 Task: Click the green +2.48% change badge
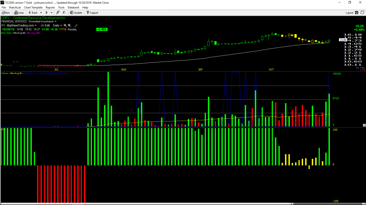tap(102, 30)
